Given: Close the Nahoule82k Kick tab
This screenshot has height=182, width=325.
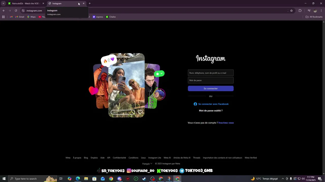Looking at the screenshot, I should click(x=43, y=4).
